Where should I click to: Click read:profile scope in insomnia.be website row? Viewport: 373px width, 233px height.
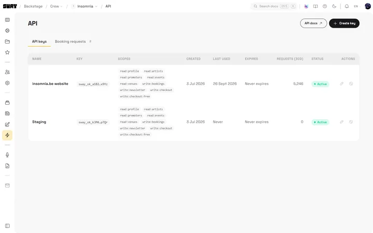[x=130, y=71]
